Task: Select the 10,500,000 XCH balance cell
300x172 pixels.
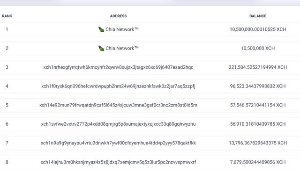Action: tap(258, 48)
